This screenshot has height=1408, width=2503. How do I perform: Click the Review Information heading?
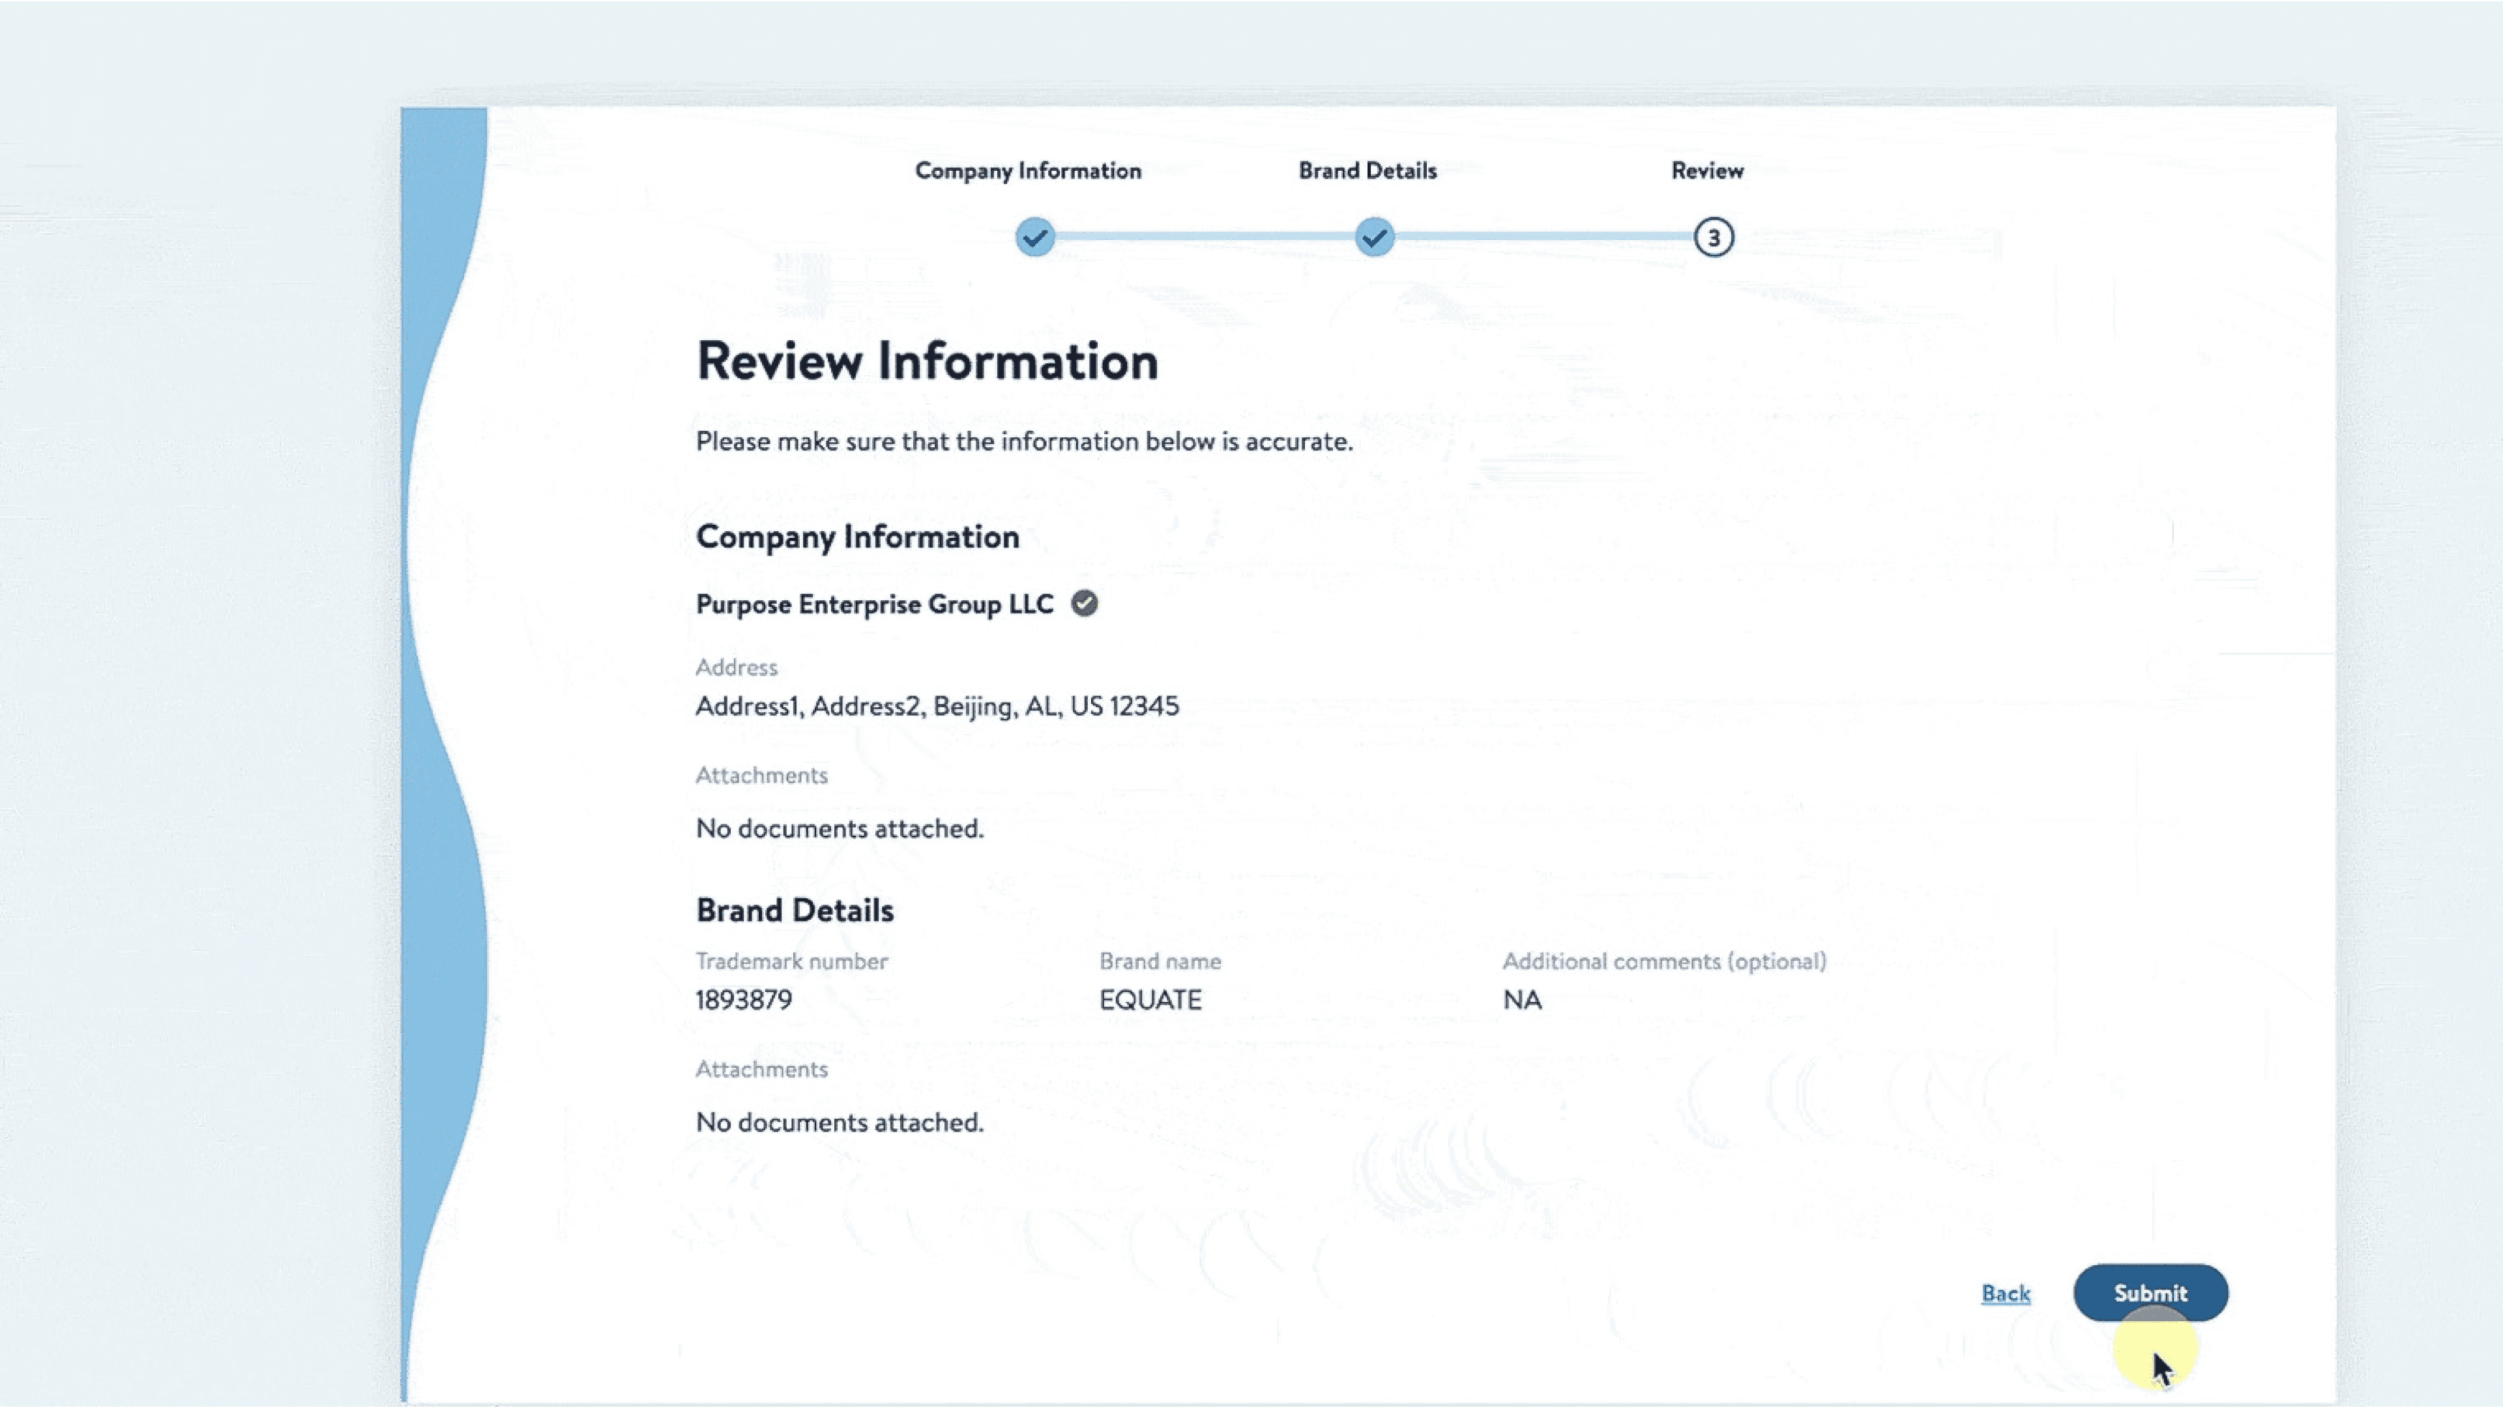pos(927,362)
